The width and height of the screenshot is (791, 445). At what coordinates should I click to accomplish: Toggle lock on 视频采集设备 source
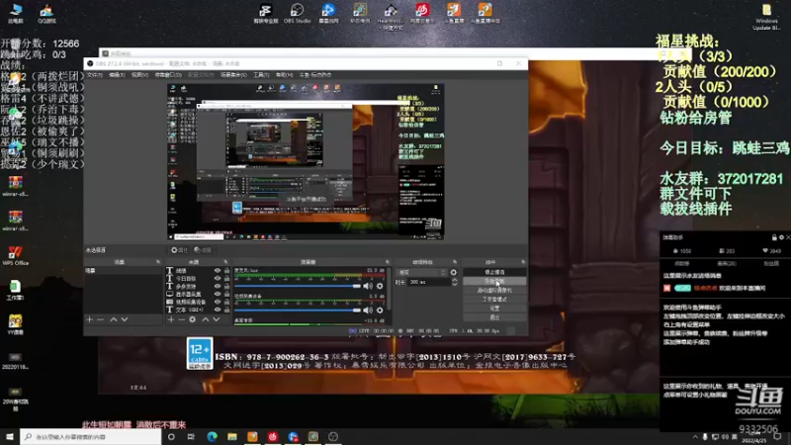point(227,302)
